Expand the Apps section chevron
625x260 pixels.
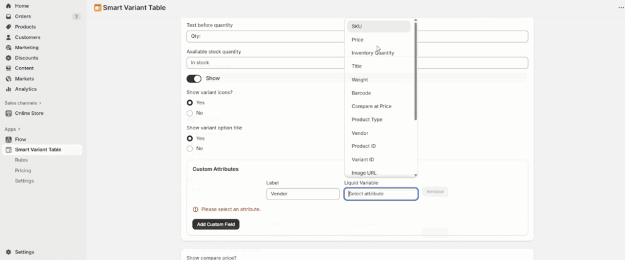pos(20,129)
